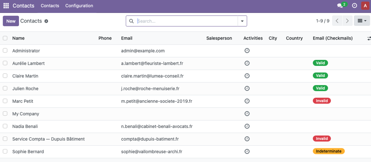Sort by Activities column header
Viewport: 371px width, 162px height.
(253, 38)
